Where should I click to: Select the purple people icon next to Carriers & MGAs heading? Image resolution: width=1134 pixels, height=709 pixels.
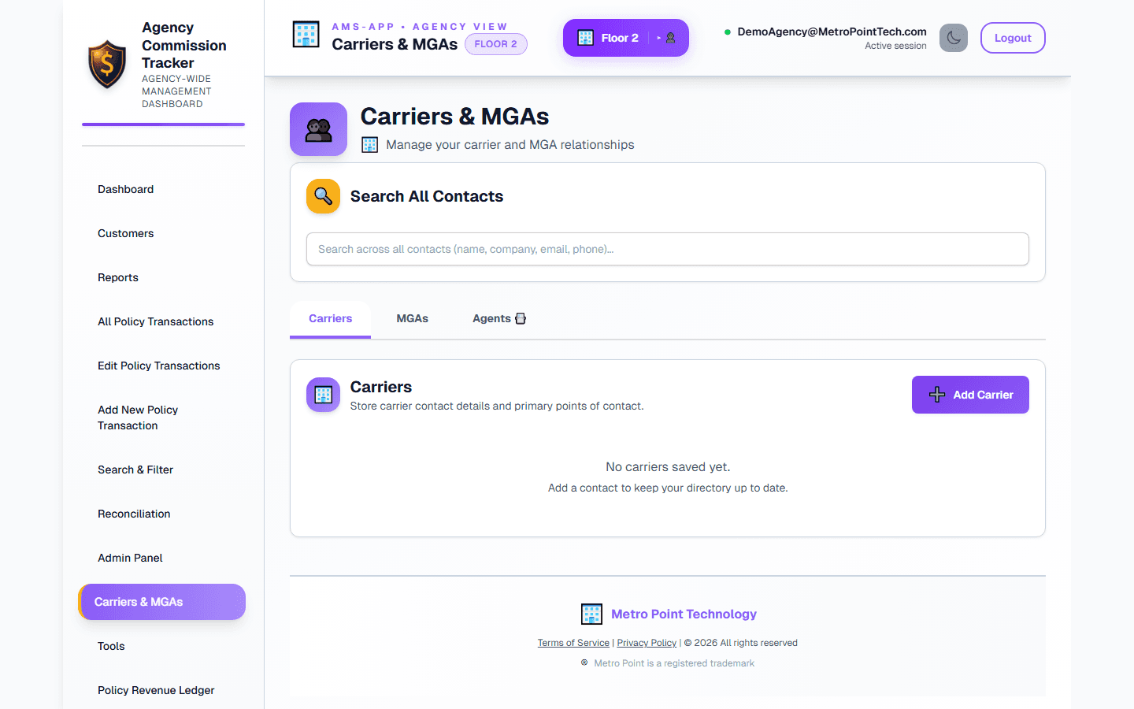coord(318,128)
